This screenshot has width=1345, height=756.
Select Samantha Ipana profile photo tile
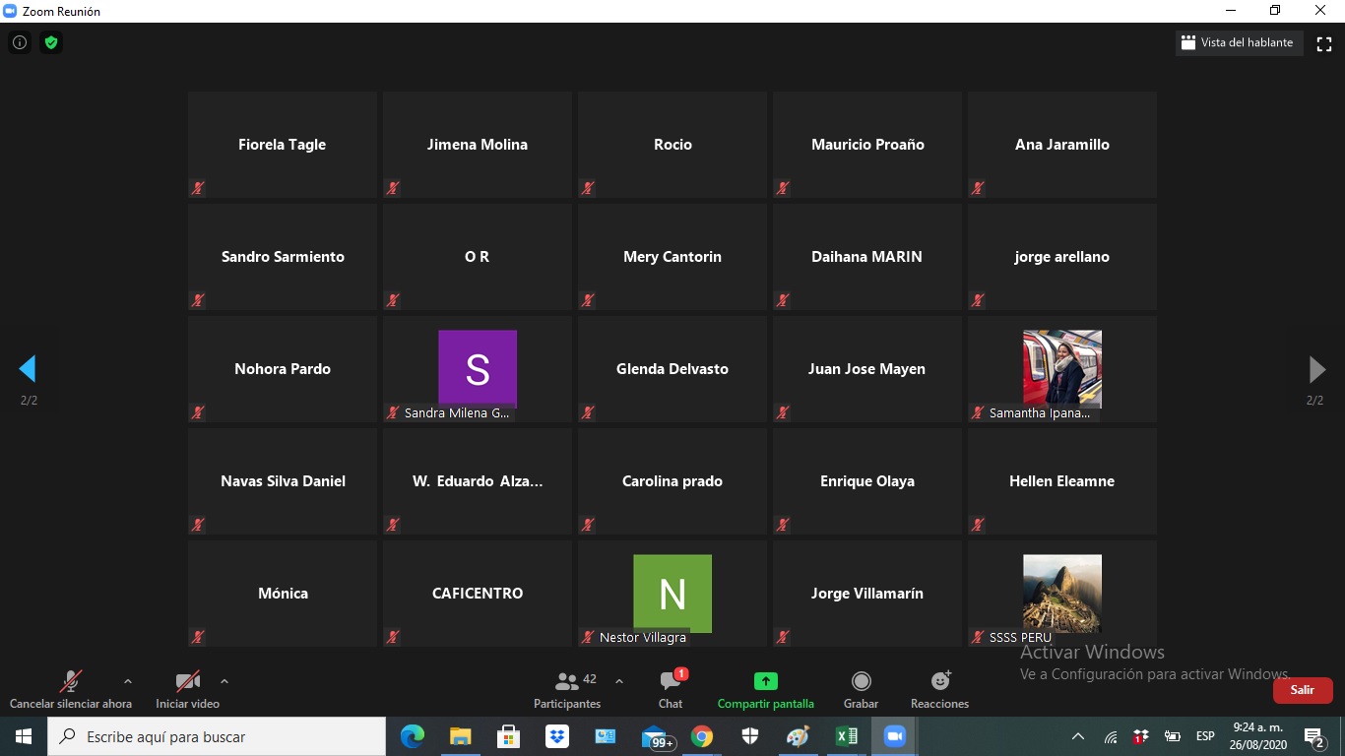[x=1062, y=368]
